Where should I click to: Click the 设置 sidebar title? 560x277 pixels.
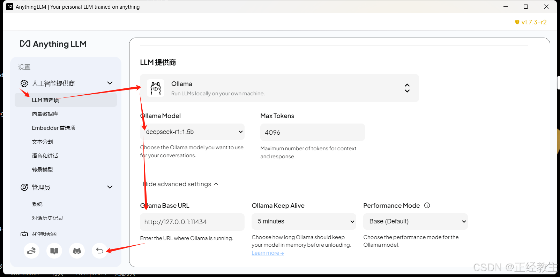tap(24, 67)
